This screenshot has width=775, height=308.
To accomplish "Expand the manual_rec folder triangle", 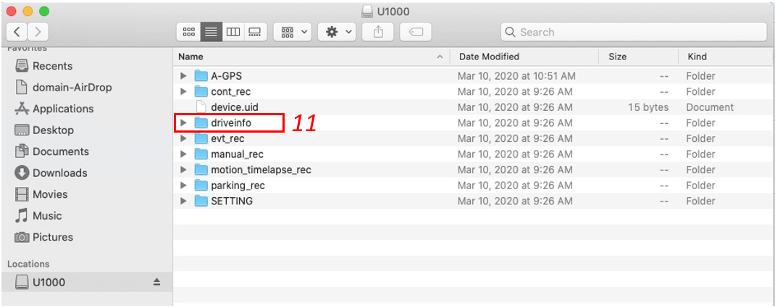I will coord(183,154).
